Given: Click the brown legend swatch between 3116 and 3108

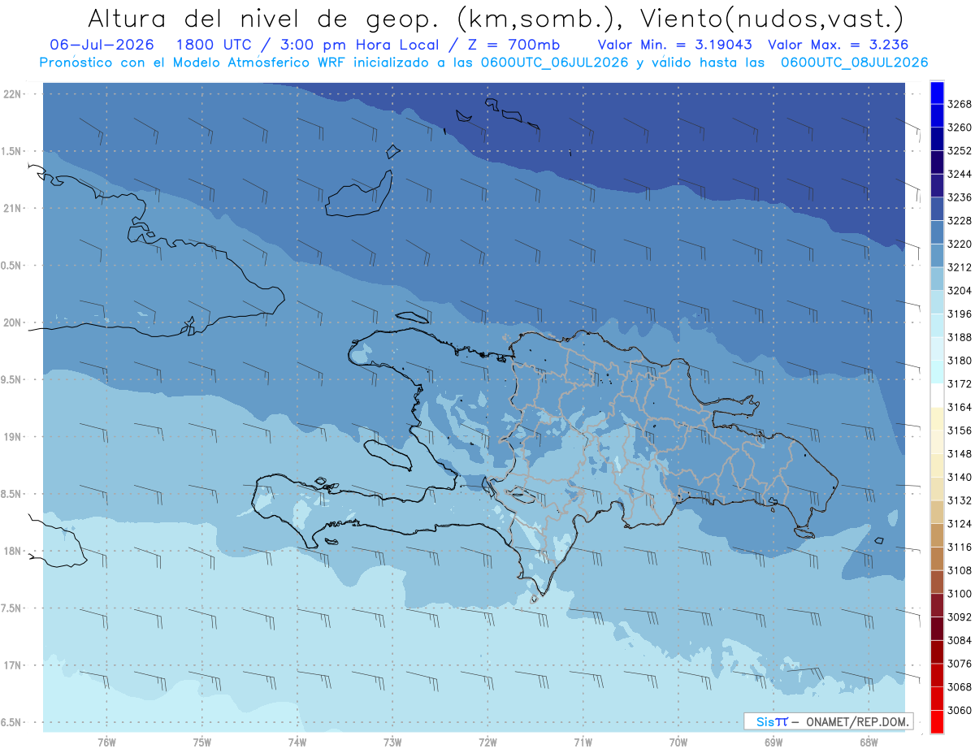Looking at the screenshot, I should (x=936, y=558).
